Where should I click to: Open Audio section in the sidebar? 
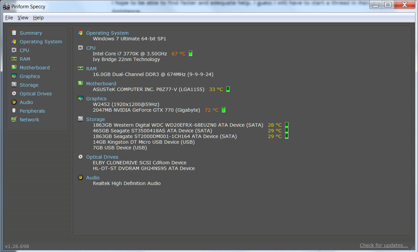(26, 102)
